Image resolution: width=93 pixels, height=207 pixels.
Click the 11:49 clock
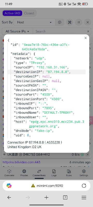(x=9, y=4)
